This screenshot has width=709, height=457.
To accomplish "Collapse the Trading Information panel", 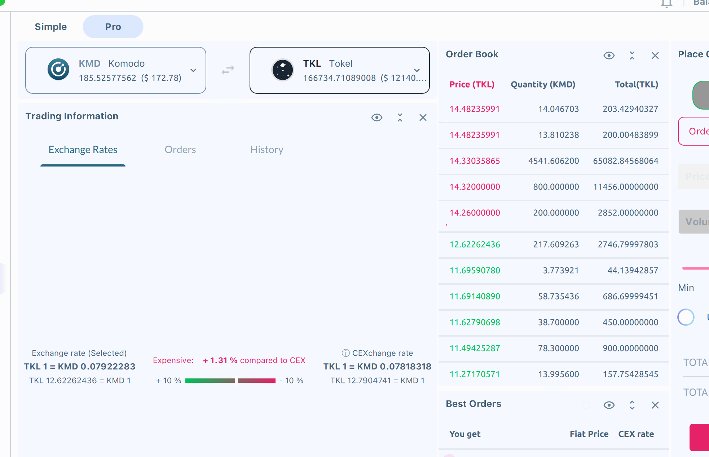I will coord(400,117).
